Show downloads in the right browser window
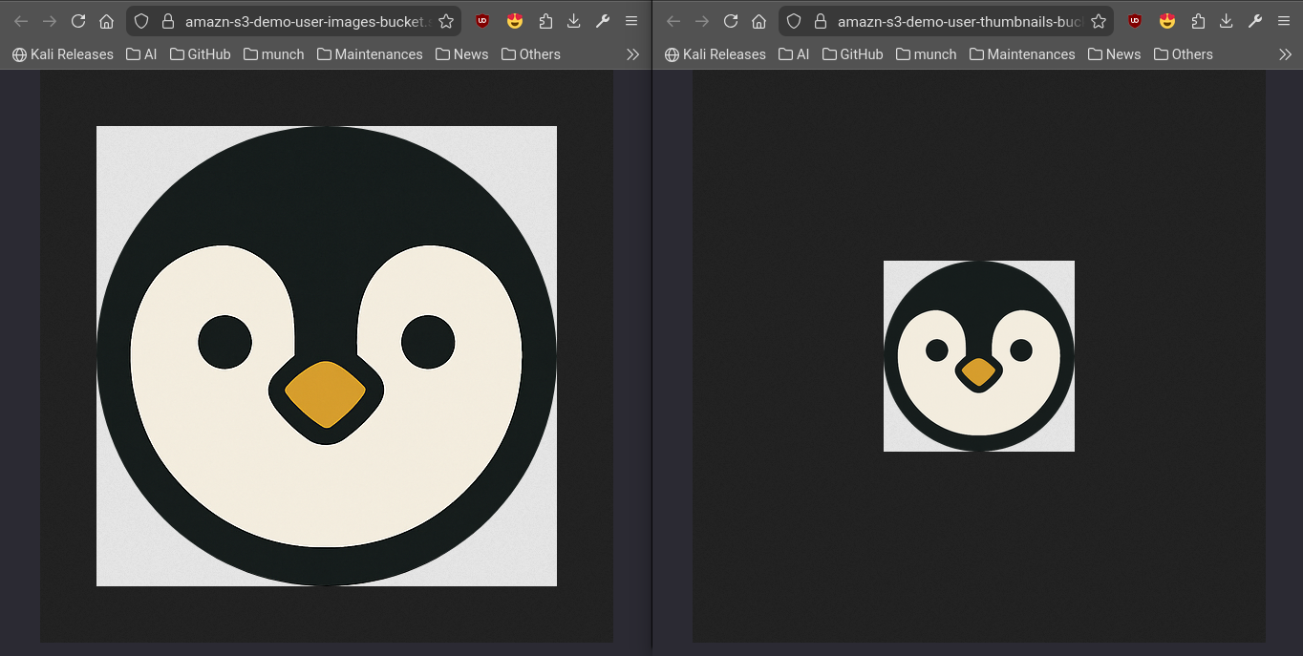1303x656 pixels. click(1227, 21)
